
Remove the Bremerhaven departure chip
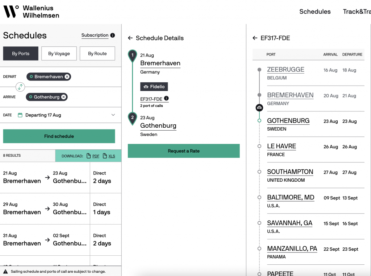click(67, 77)
